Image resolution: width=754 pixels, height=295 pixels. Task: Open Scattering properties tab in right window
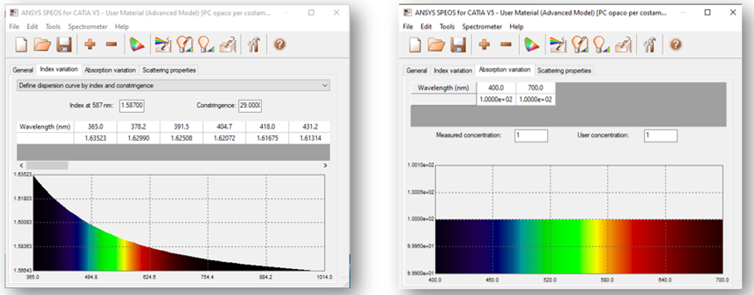coord(564,71)
